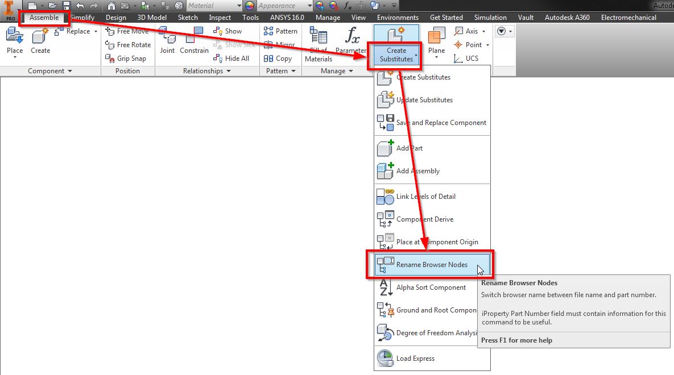Click the Replace component button

tap(73, 31)
